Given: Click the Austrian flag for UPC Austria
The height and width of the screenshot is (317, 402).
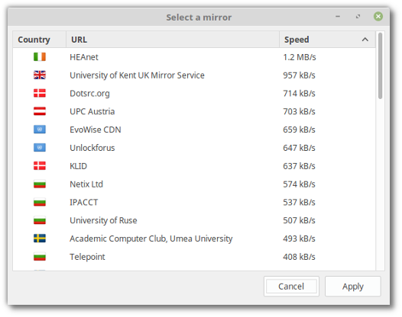Looking at the screenshot, I should [x=40, y=111].
